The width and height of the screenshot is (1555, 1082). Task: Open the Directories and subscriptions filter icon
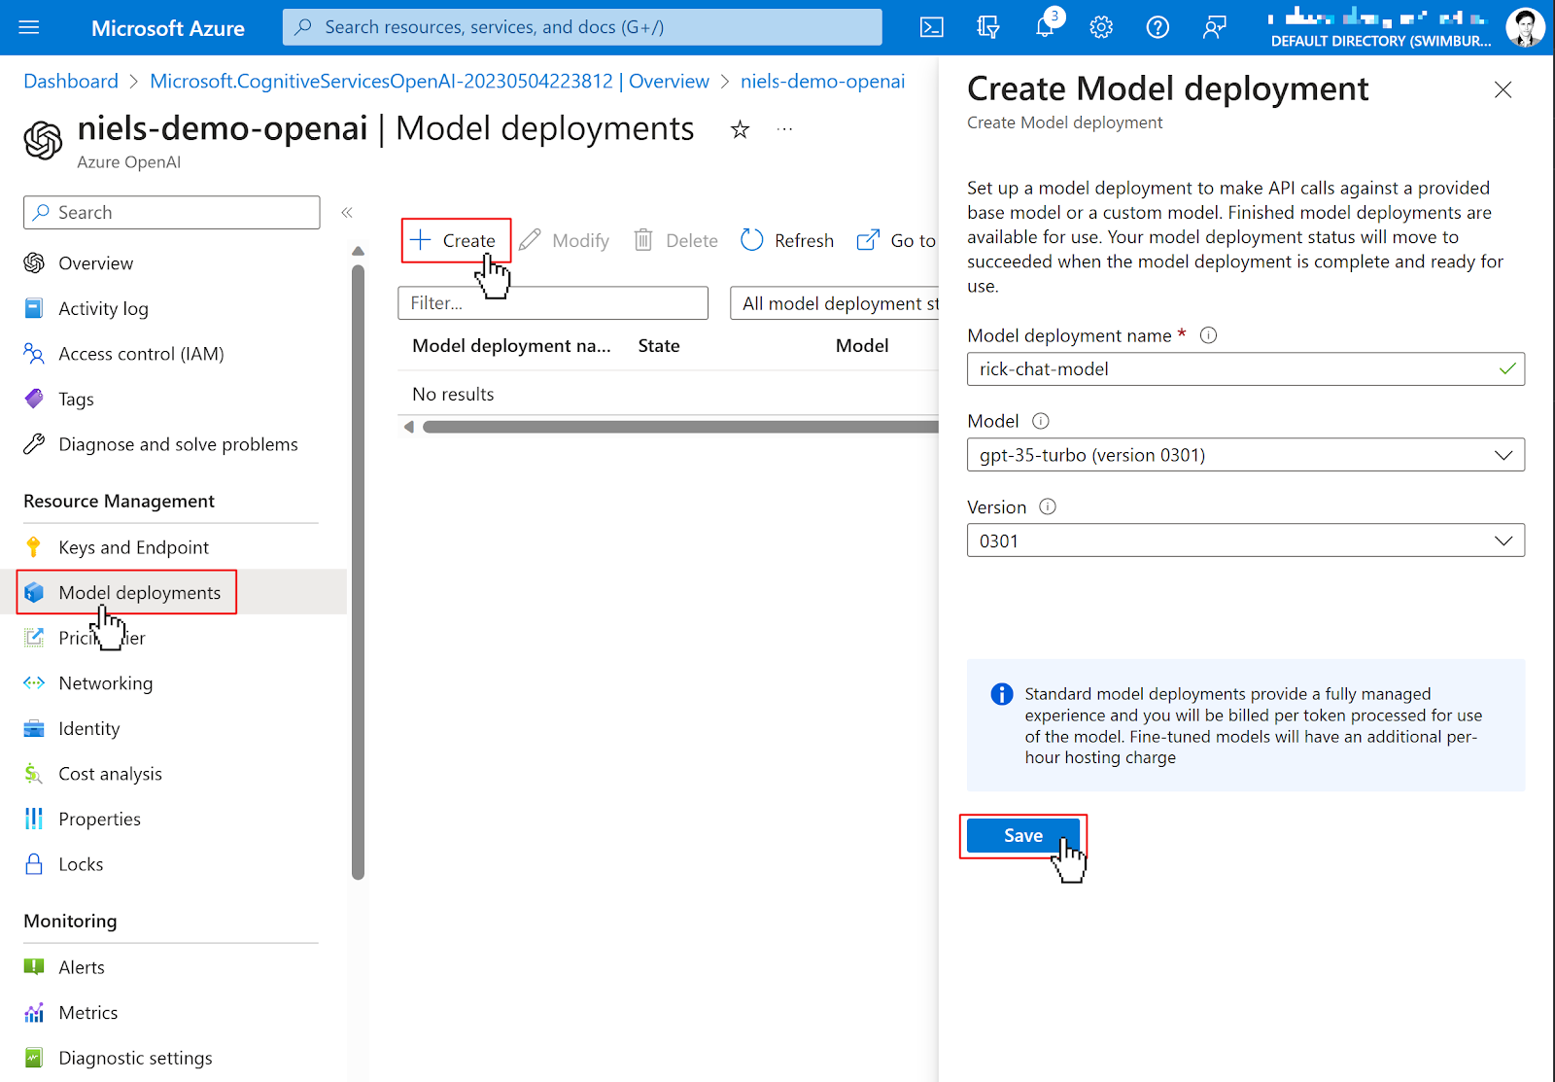coord(987,27)
